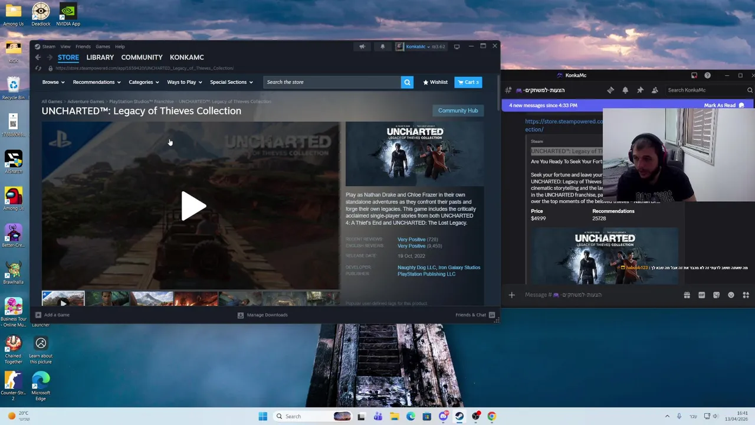
Task: Open Google Chrome from the taskbar
Action: coord(491,416)
